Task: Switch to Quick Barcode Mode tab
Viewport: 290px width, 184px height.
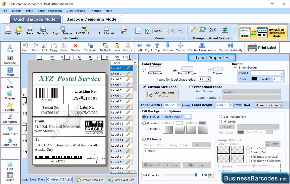Action: (x=35, y=19)
